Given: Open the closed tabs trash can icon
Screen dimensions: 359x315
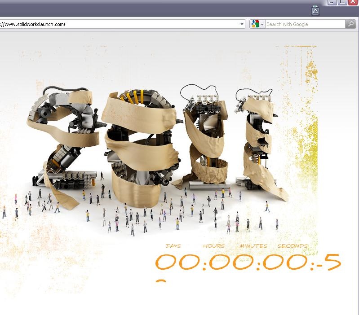Looking at the screenshot, I should 315,10.
